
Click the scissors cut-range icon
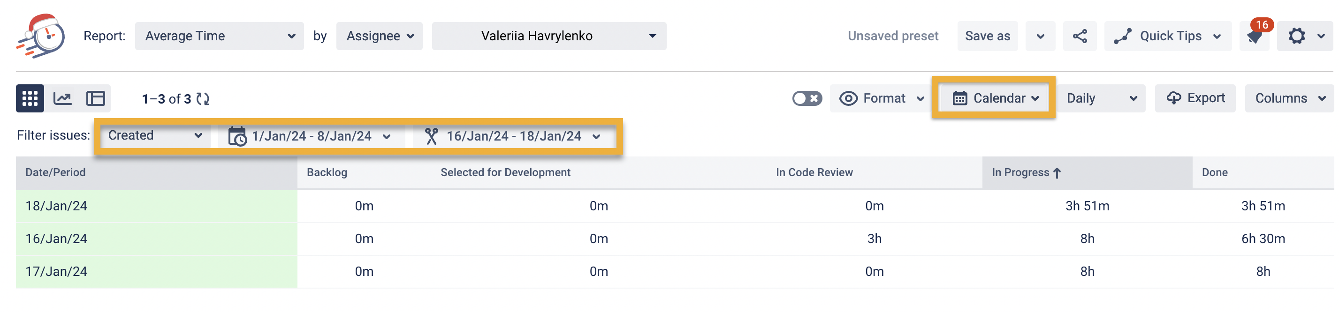click(x=431, y=136)
